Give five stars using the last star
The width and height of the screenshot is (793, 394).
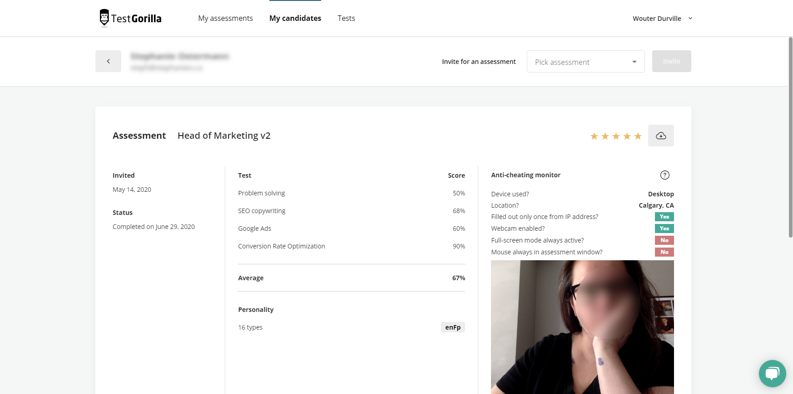coord(638,136)
